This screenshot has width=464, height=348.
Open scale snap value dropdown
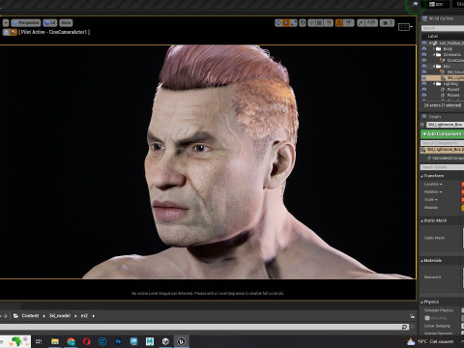click(371, 23)
